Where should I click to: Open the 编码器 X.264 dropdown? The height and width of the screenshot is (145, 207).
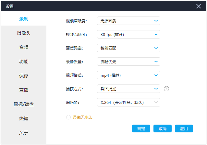128,103
